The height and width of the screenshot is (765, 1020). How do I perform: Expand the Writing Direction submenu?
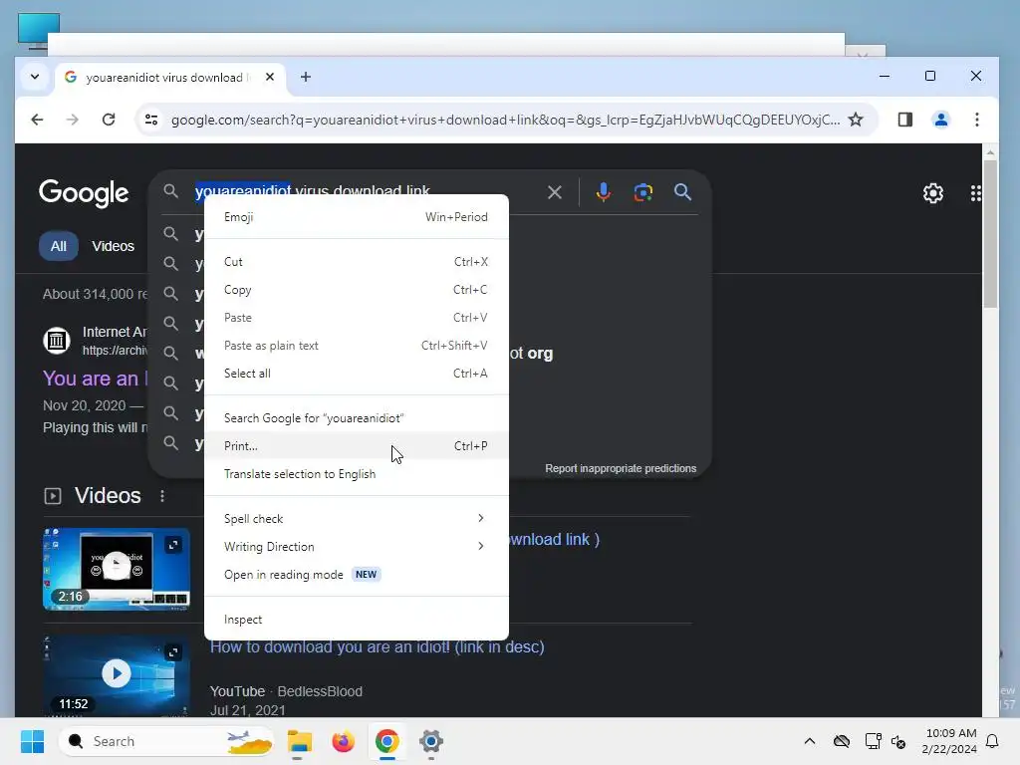(356, 547)
